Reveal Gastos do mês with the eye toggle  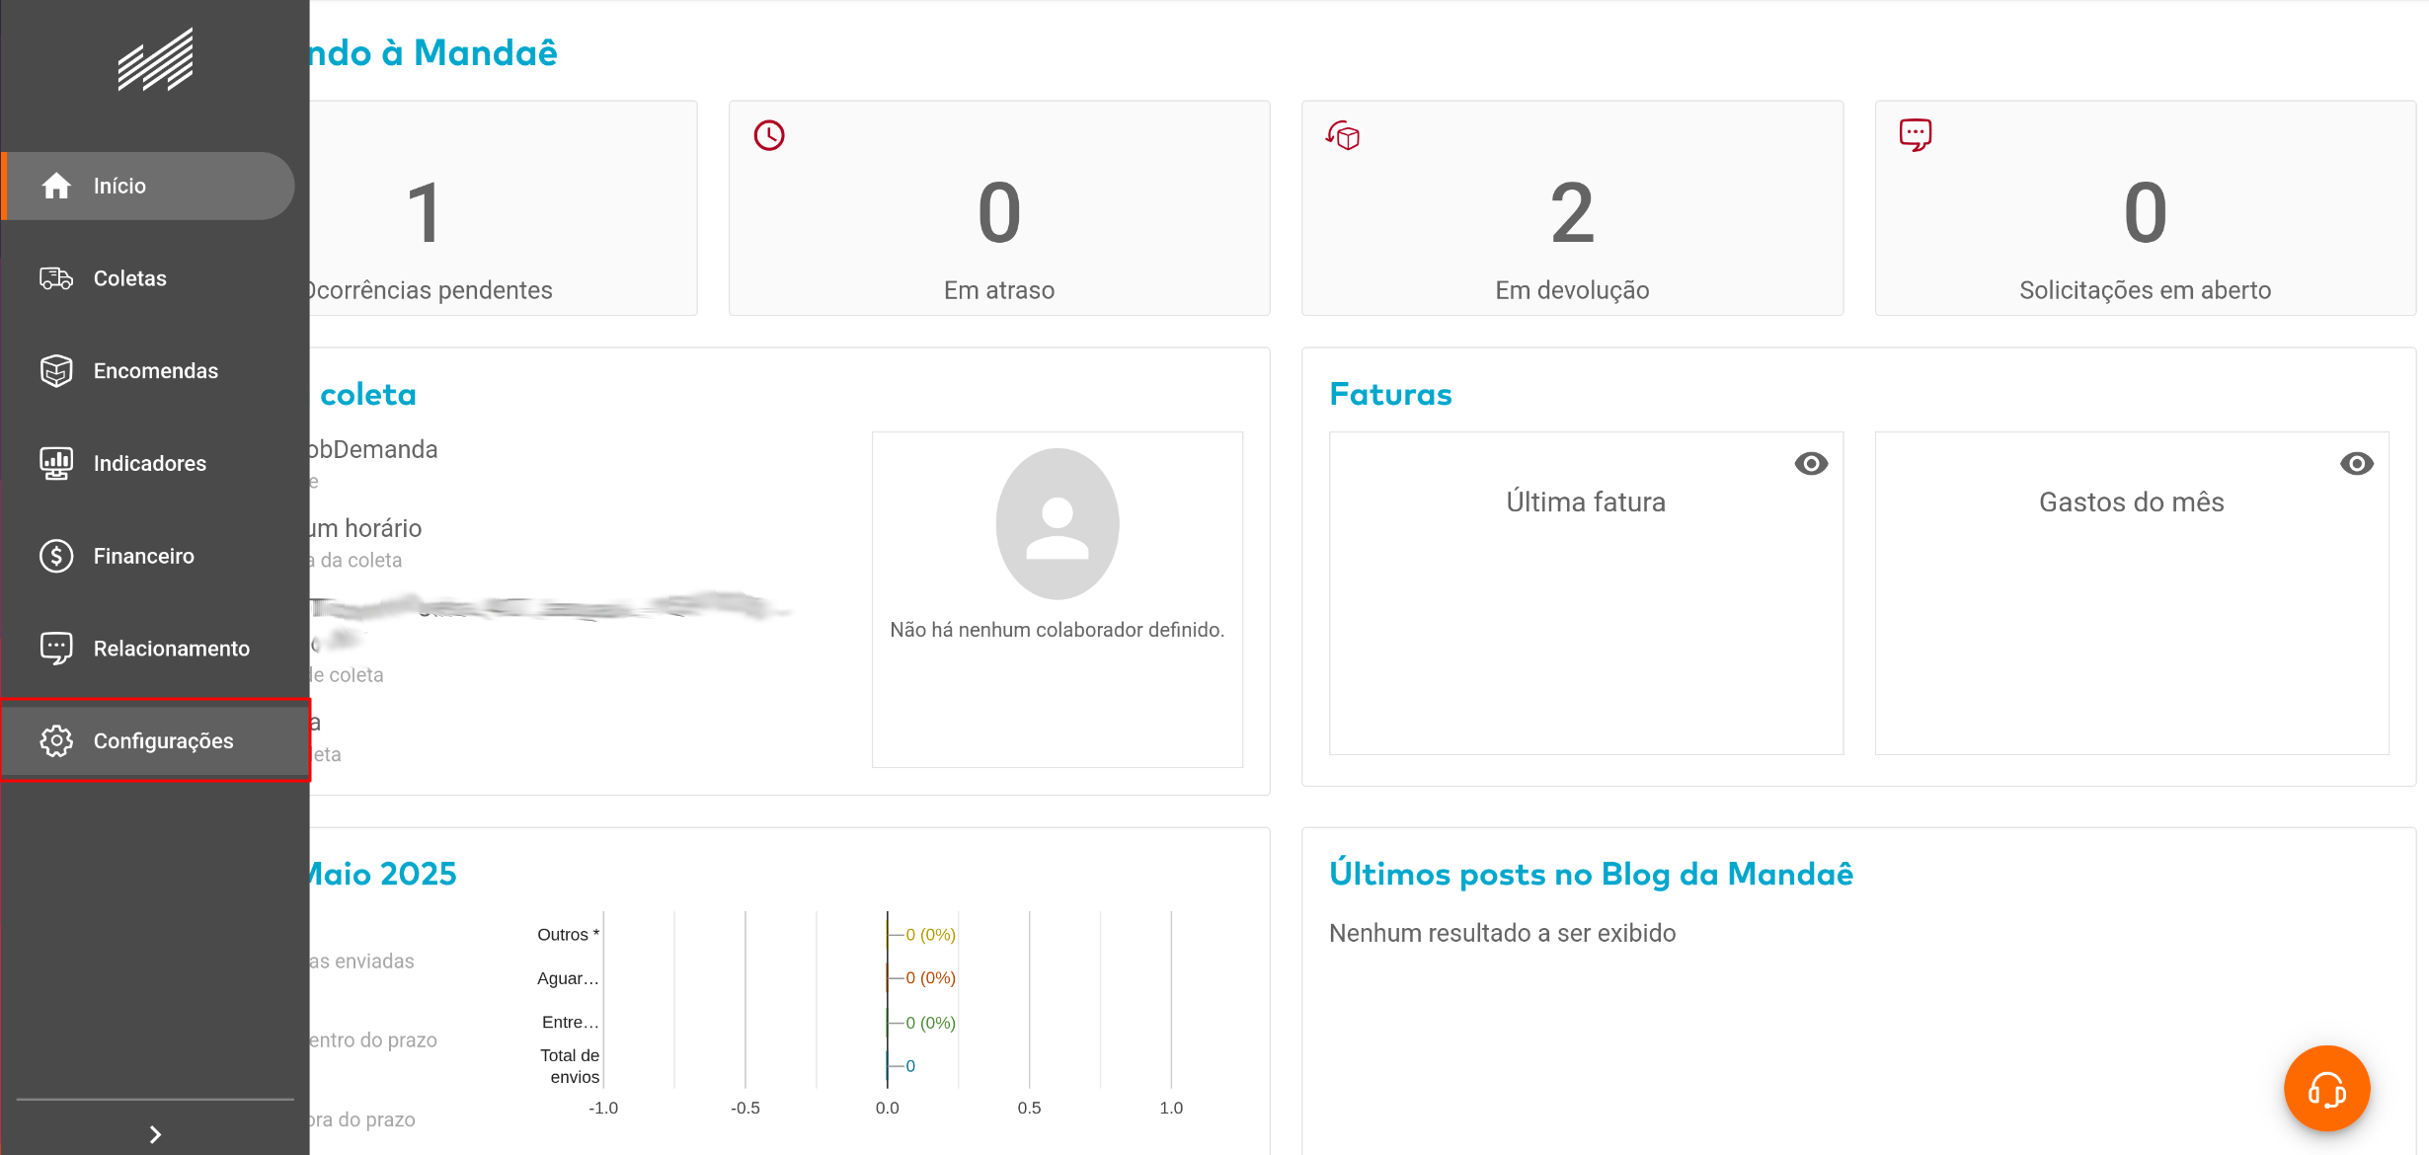(x=2357, y=463)
